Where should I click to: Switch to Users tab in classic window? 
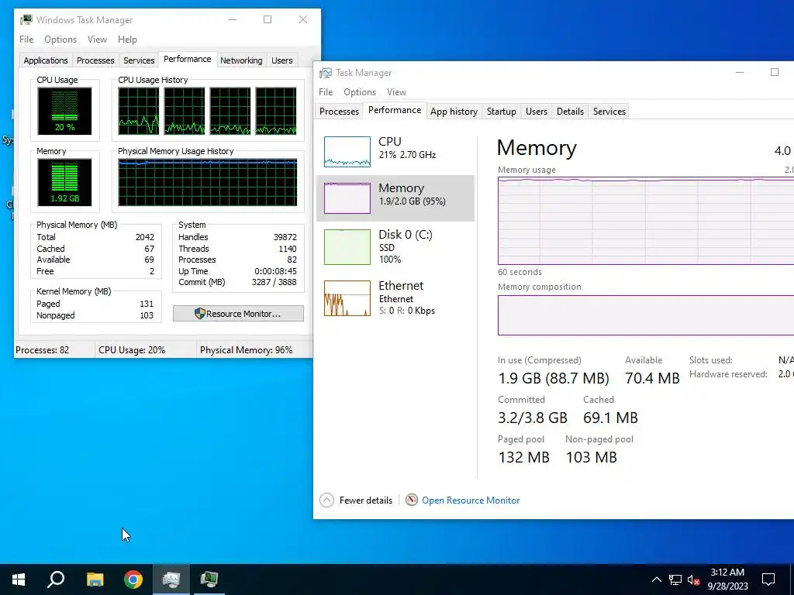(x=282, y=60)
